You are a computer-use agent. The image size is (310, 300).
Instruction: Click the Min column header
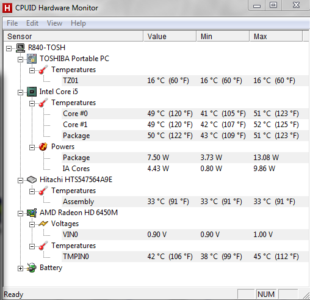tap(223, 36)
